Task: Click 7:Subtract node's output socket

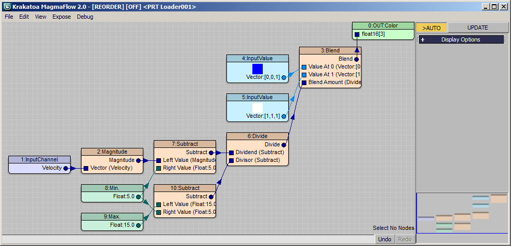Action: coord(211,153)
